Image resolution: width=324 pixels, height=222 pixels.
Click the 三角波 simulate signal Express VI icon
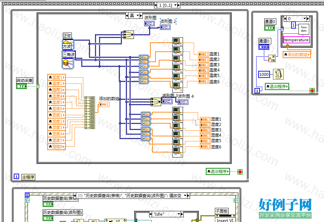pos(68,63)
